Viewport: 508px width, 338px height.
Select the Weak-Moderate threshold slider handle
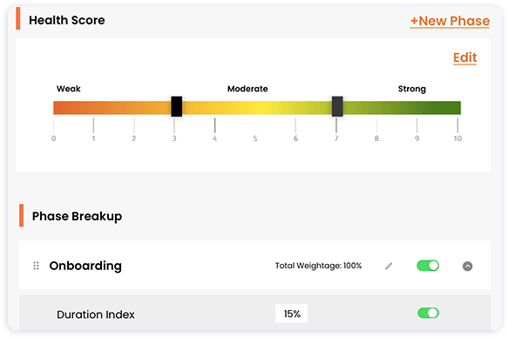coord(177,106)
